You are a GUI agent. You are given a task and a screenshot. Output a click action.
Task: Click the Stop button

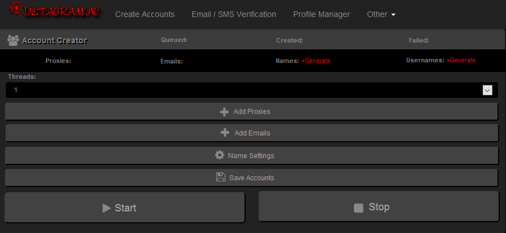tap(379, 206)
